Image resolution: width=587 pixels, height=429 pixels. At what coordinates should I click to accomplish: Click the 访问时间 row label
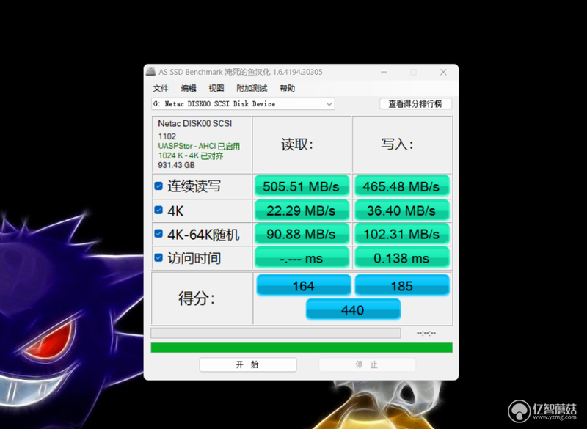click(194, 258)
